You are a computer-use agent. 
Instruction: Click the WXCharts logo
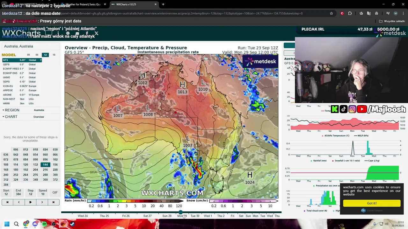click(21, 33)
